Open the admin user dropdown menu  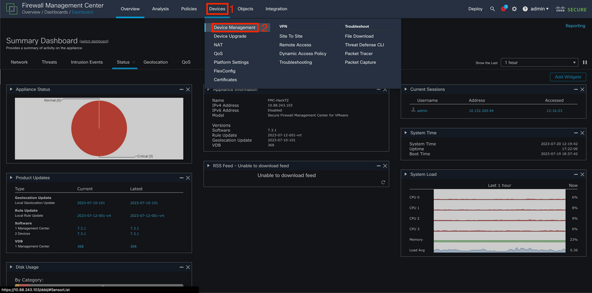(x=539, y=9)
